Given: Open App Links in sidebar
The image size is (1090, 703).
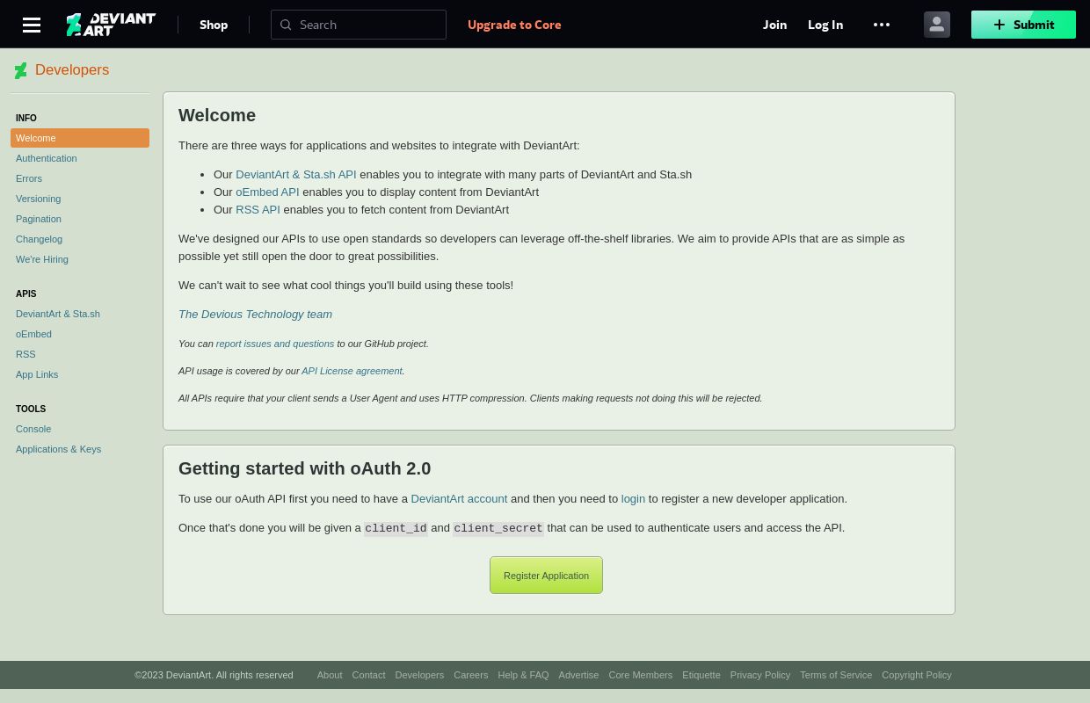Looking at the screenshot, I should 37,374.
